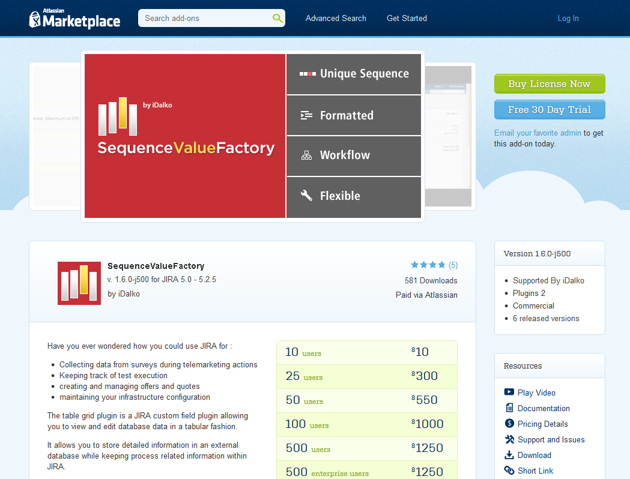Click the Play Video icon
The height and width of the screenshot is (479, 630).
click(509, 393)
